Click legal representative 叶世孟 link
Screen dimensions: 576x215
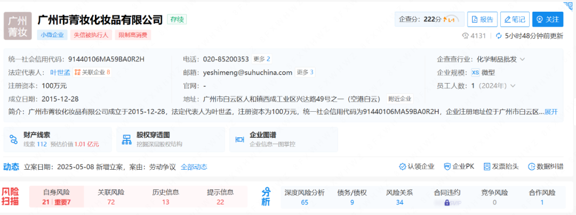tap(60, 72)
